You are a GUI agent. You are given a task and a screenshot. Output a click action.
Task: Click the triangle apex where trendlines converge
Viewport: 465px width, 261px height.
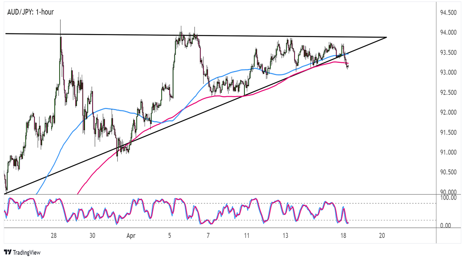pos(386,37)
